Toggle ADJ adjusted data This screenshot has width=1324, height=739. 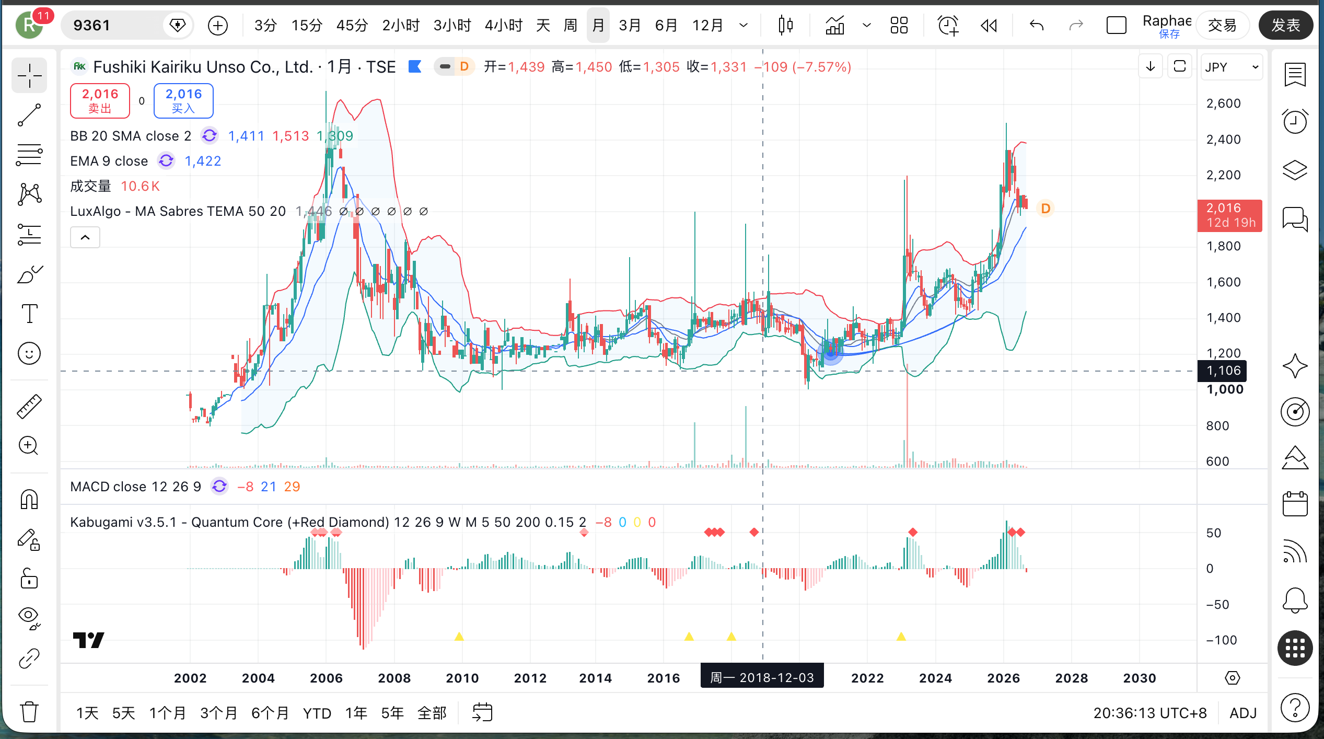1243,713
